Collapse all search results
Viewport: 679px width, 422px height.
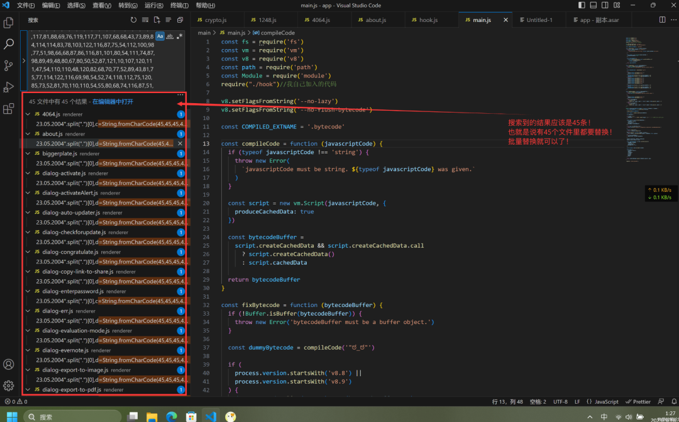pos(180,20)
